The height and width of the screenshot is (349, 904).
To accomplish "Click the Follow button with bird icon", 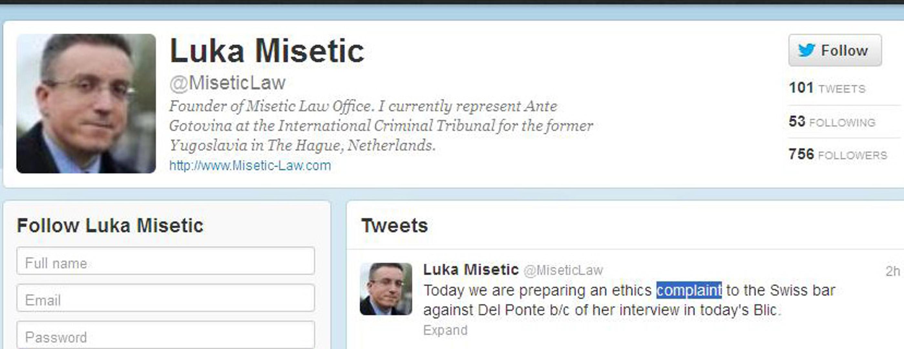I will point(835,50).
